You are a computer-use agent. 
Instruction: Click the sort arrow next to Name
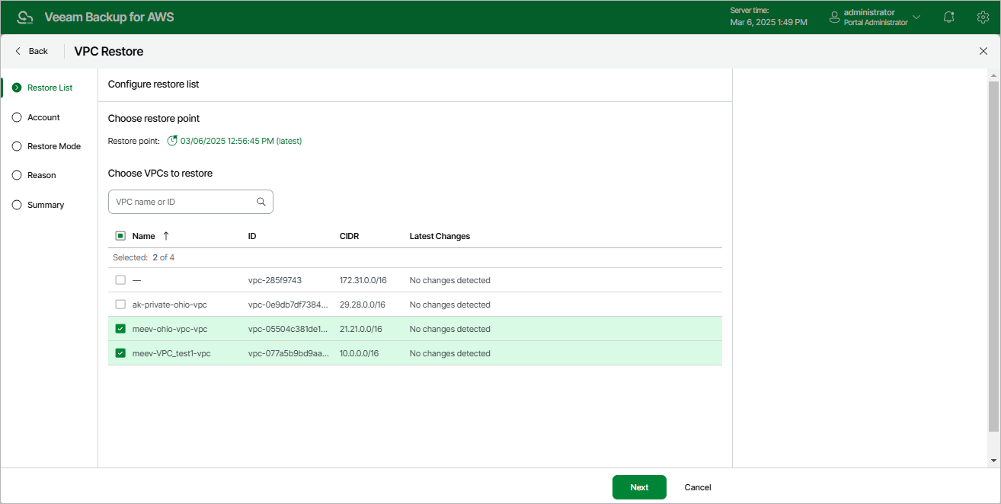(x=166, y=236)
